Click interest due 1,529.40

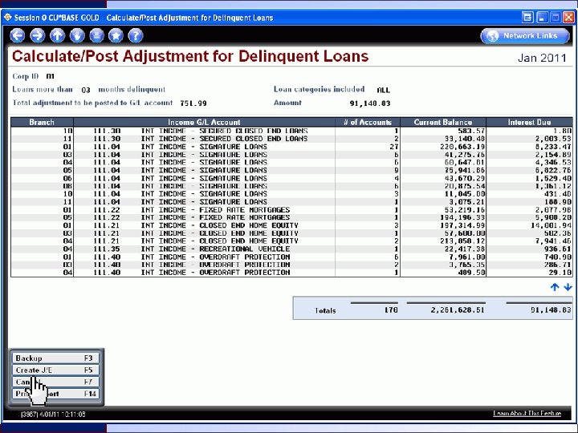[x=553, y=178]
